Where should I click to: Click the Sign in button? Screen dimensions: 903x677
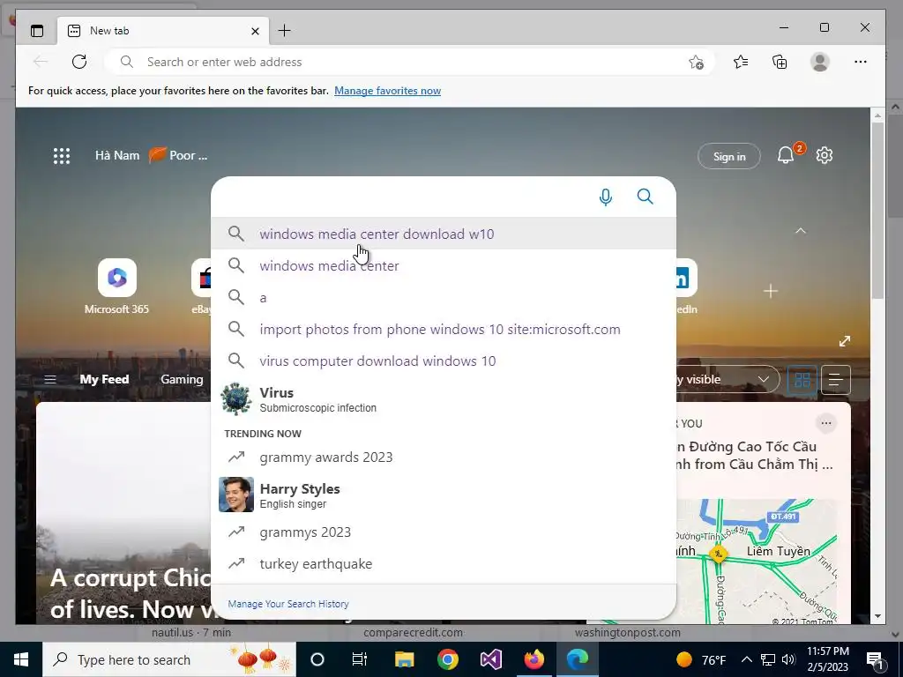tap(729, 156)
